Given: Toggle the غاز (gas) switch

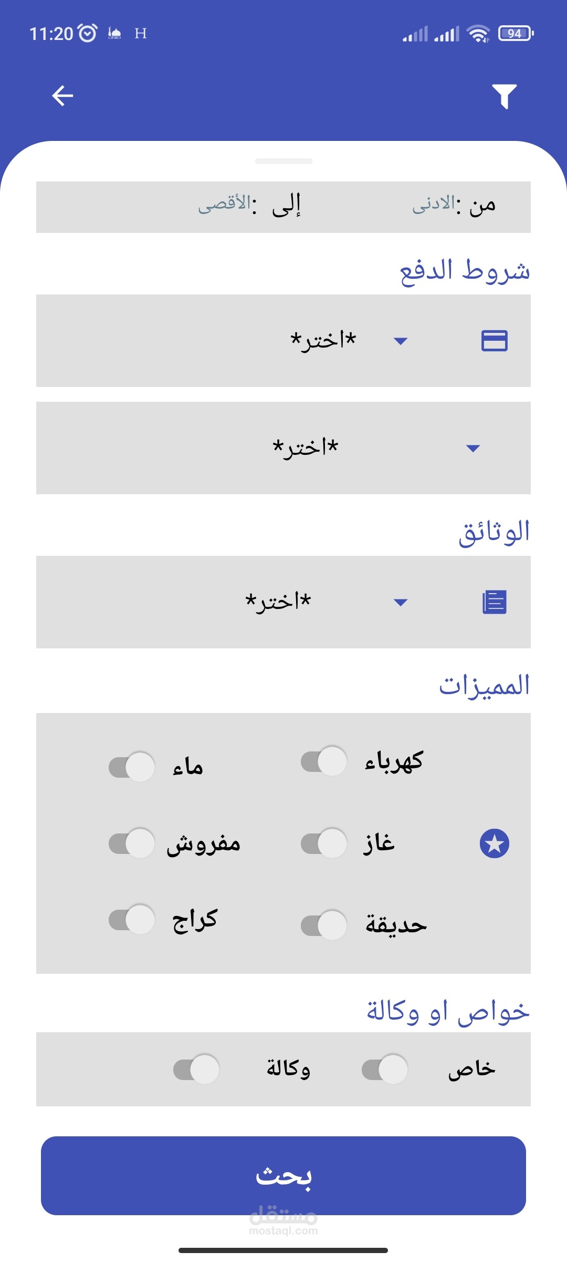Looking at the screenshot, I should pyautogui.click(x=324, y=843).
